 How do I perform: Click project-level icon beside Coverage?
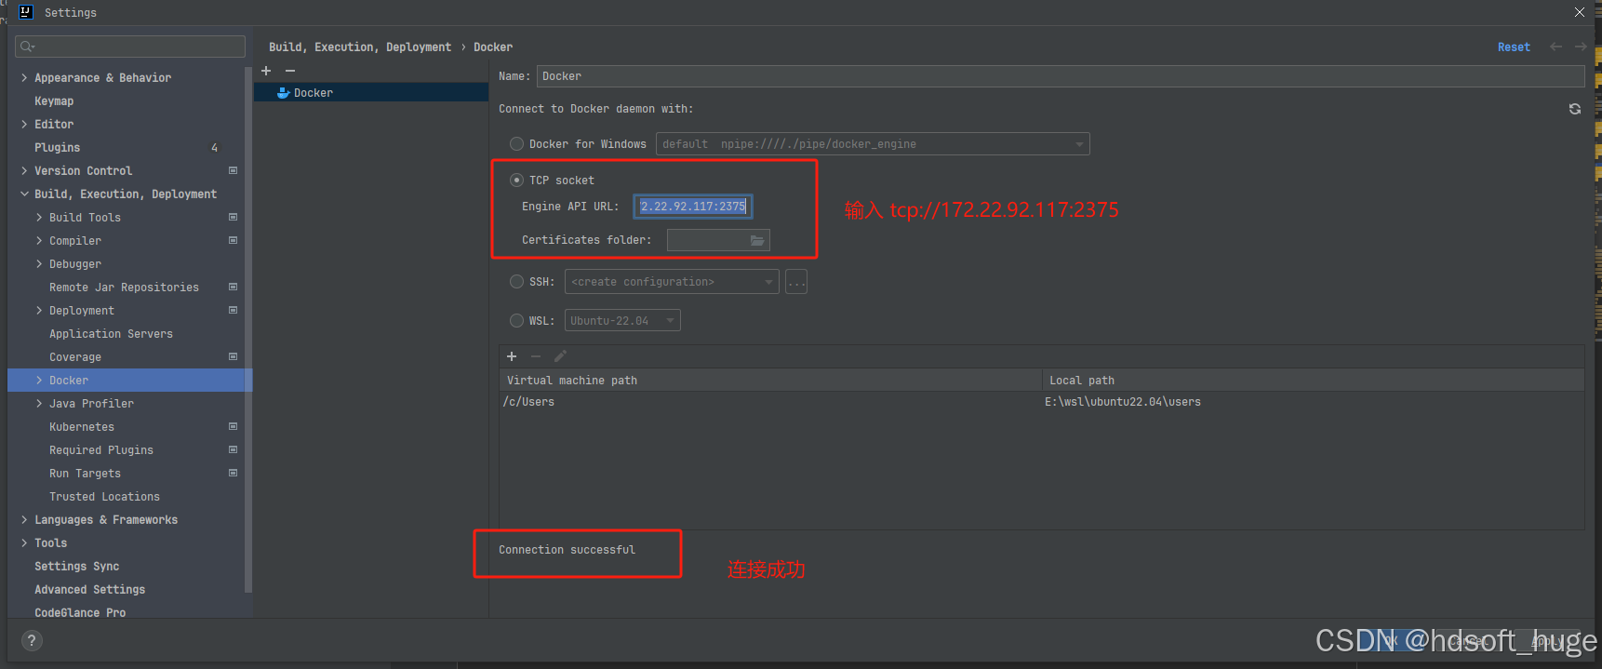pyautogui.click(x=233, y=357)
